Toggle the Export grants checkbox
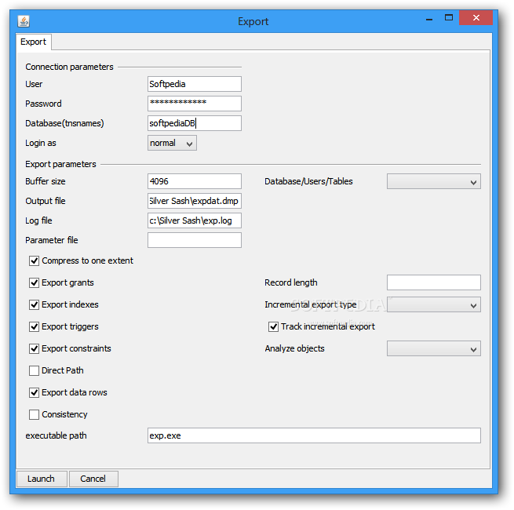This screenshot has width=514, height=510. [x=34, y=283]
